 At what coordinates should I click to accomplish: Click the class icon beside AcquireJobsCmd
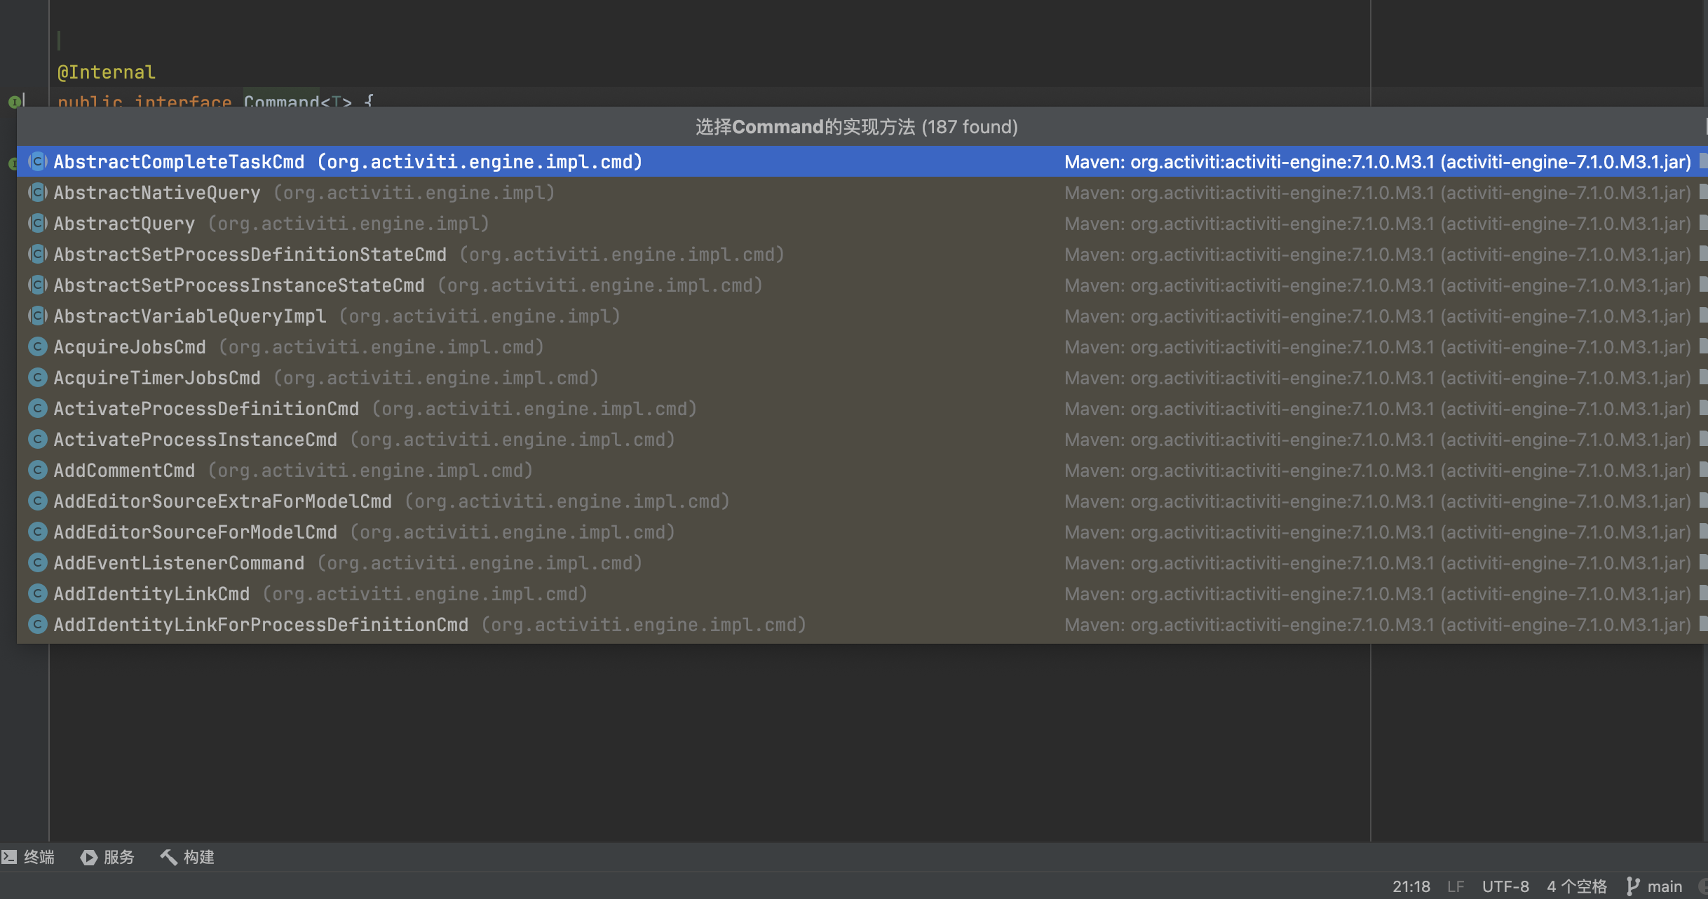coord(37,346)
